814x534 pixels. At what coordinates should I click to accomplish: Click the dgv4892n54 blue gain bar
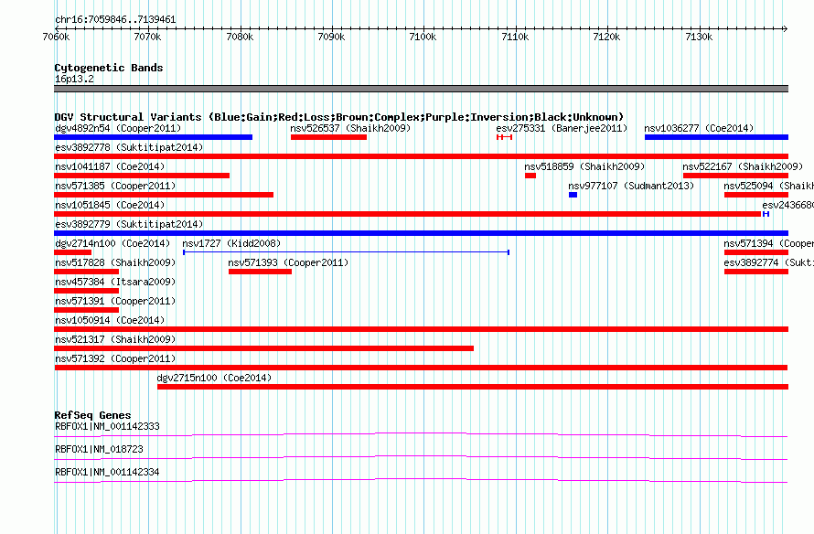(x=153, y=137)
